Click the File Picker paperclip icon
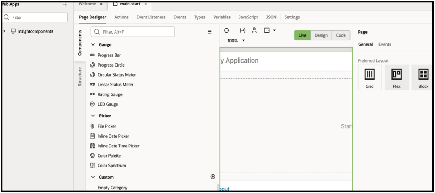This screenshot has width=435, height=193. [92, 126]
